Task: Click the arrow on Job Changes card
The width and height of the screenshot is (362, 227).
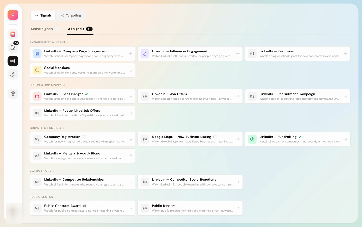Action: (130, 96)
